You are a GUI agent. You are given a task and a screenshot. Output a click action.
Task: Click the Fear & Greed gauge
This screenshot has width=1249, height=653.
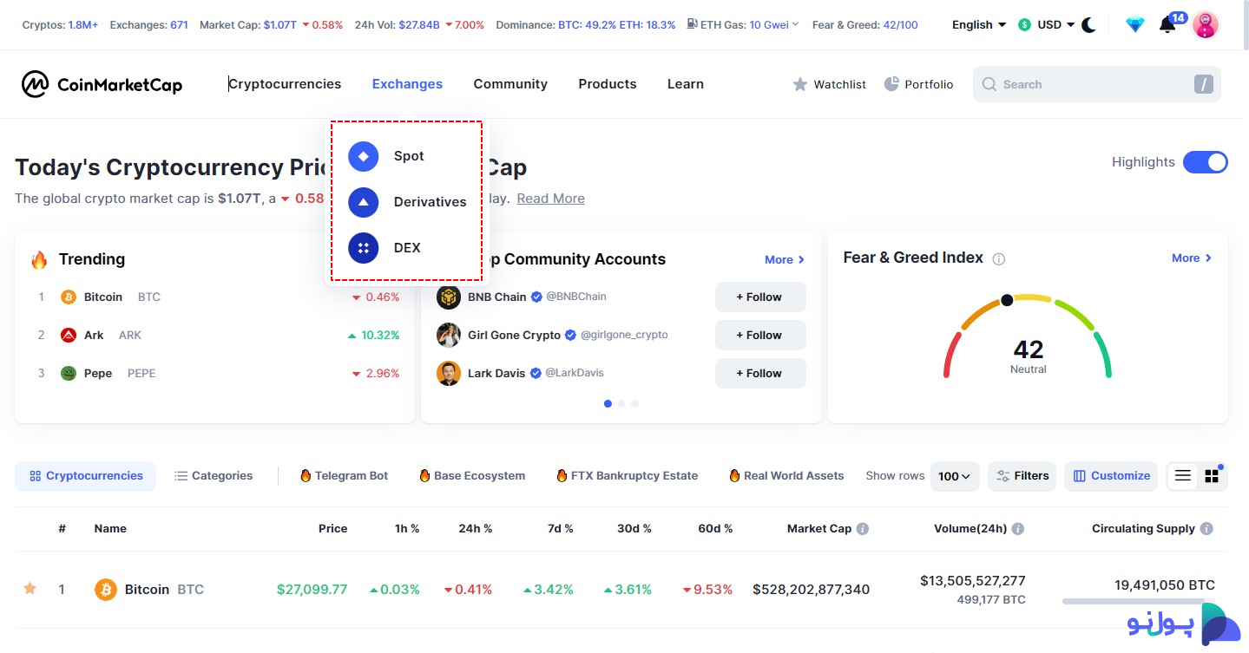[x=1028, y=337]
